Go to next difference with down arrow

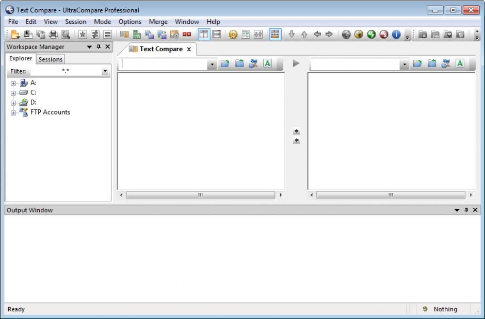click(292, 35)
